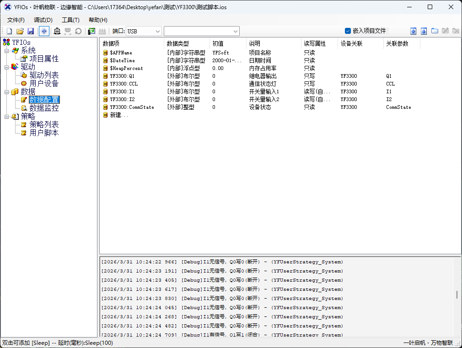
Task: Click the C# chip toolbar icon
Action: click(x=91, y=31)
